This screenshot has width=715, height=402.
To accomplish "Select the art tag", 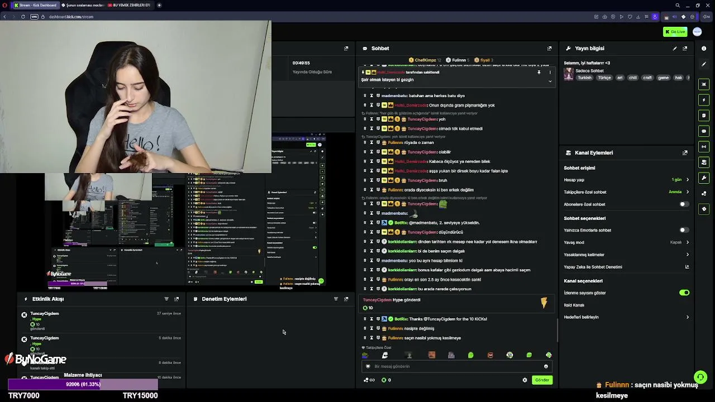I will (619, 78).
